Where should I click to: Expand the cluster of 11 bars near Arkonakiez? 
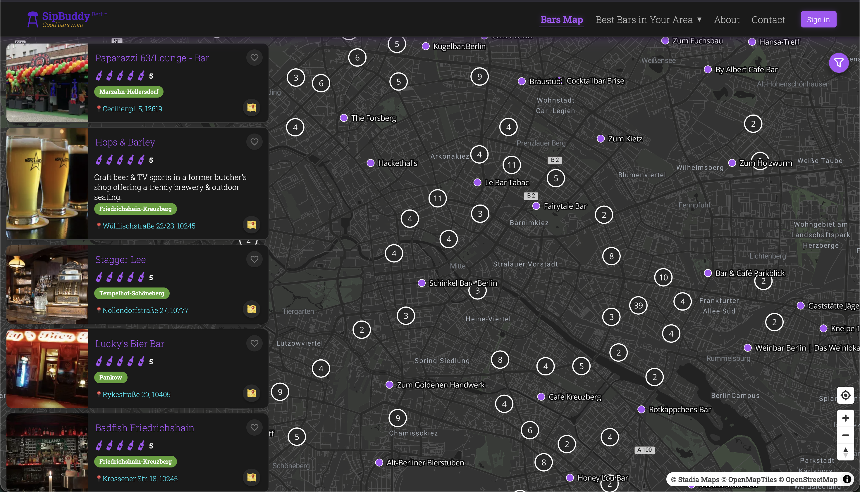(x=512, y=165)
